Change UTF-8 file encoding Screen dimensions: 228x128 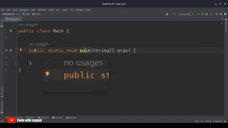(x=208, y=121)
